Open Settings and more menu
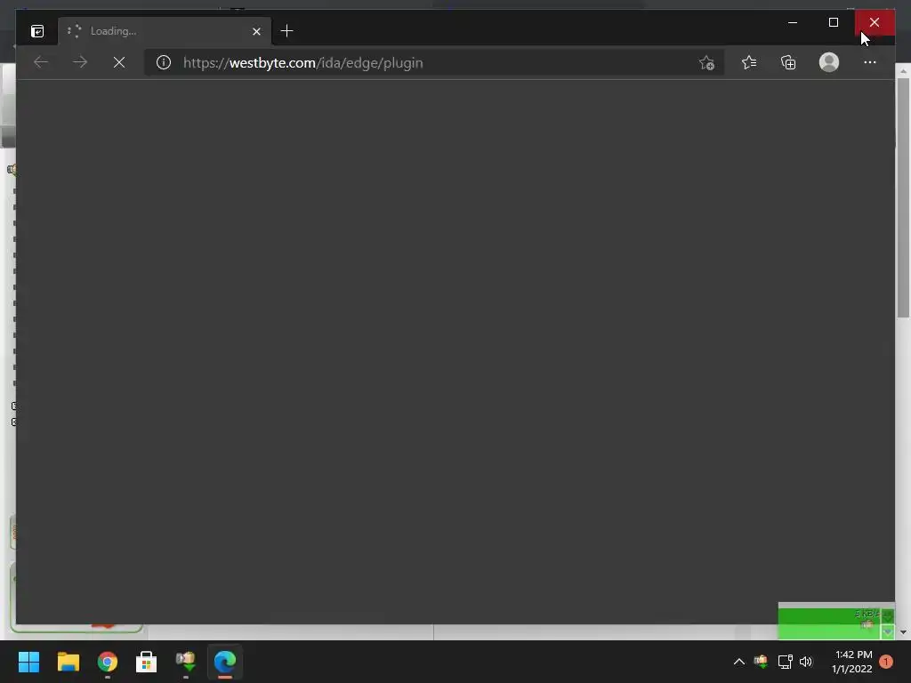Viewport: 911px width, 683px height. [x=870, y=62]
